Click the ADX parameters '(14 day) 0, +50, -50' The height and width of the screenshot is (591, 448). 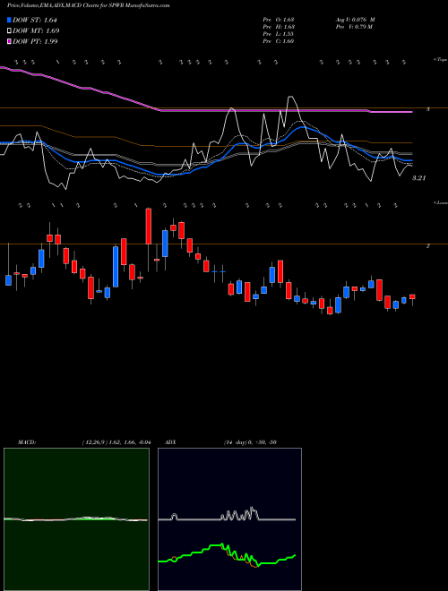click(x=250, y=442)
